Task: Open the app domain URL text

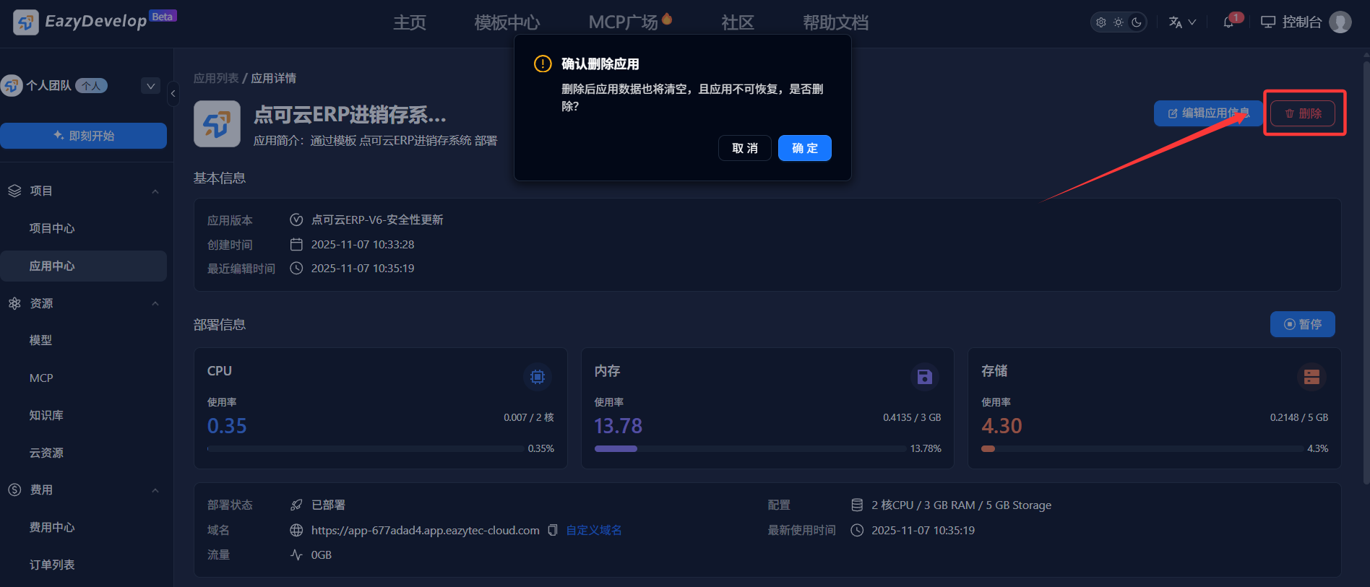Action: point(426,531)
